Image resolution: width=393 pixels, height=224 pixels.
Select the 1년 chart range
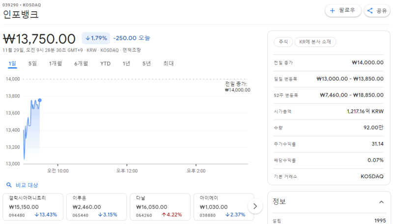pyautogui.click(x=126, y=64)
